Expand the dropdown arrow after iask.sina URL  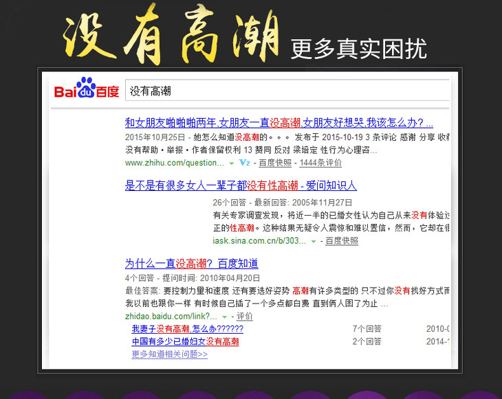[x=314, y=241]
